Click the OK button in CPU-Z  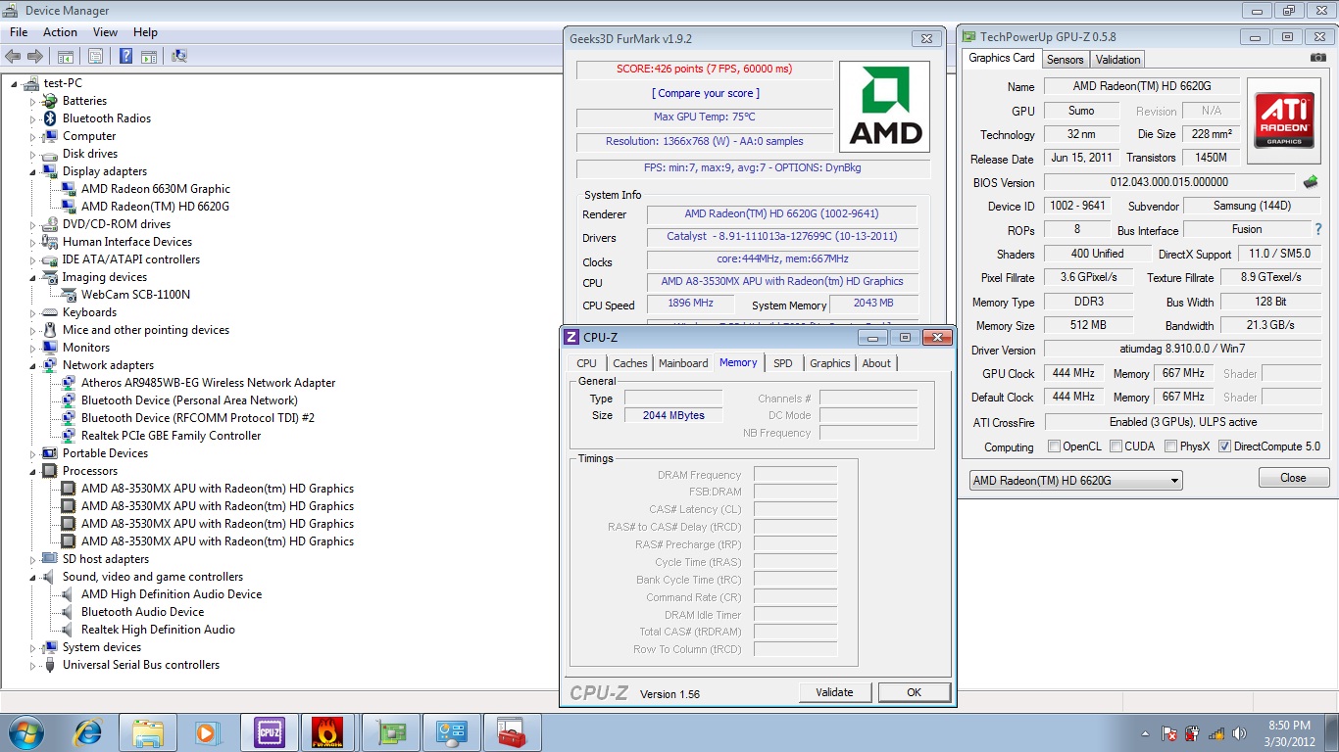915,692
